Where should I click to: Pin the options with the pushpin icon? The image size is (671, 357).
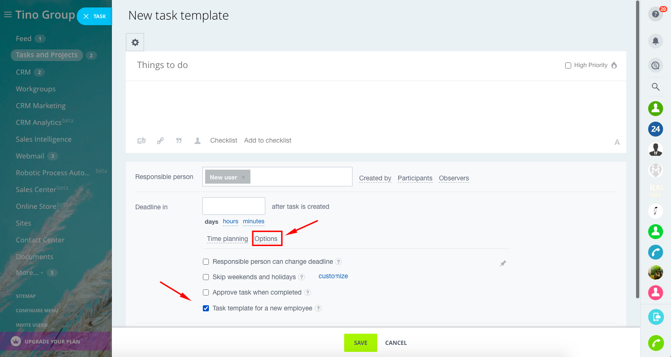coord(503,263)
